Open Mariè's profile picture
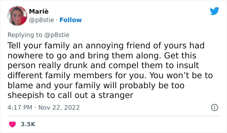Viewport: 227px width, 133px height. pyautogui.click(x=17, y=16)
